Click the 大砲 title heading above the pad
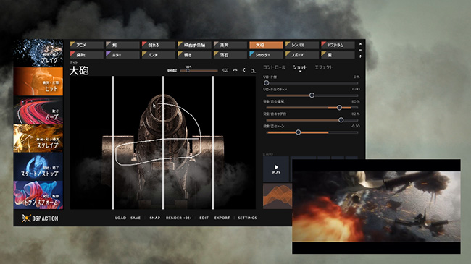 pos(79,71)
